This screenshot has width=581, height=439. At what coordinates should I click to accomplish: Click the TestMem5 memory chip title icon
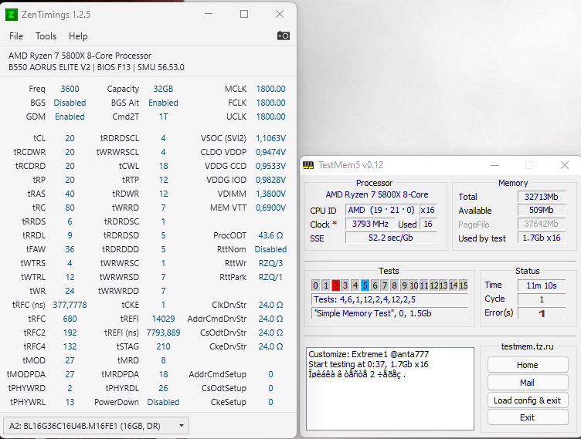coord(308,165)
